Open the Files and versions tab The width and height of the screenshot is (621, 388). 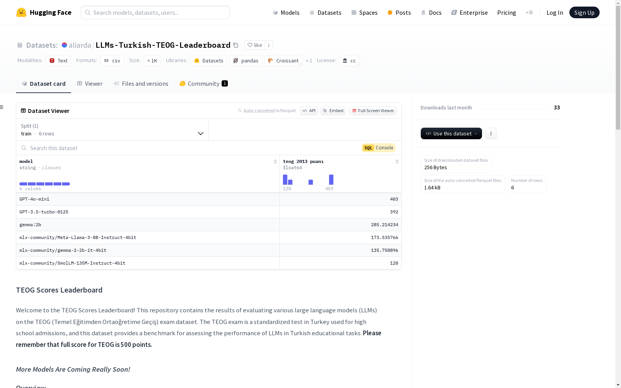click(141, 84)
